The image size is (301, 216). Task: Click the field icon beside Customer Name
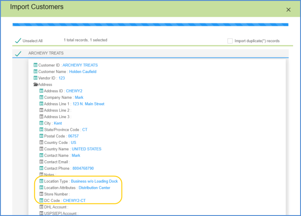tap(36, 72)
